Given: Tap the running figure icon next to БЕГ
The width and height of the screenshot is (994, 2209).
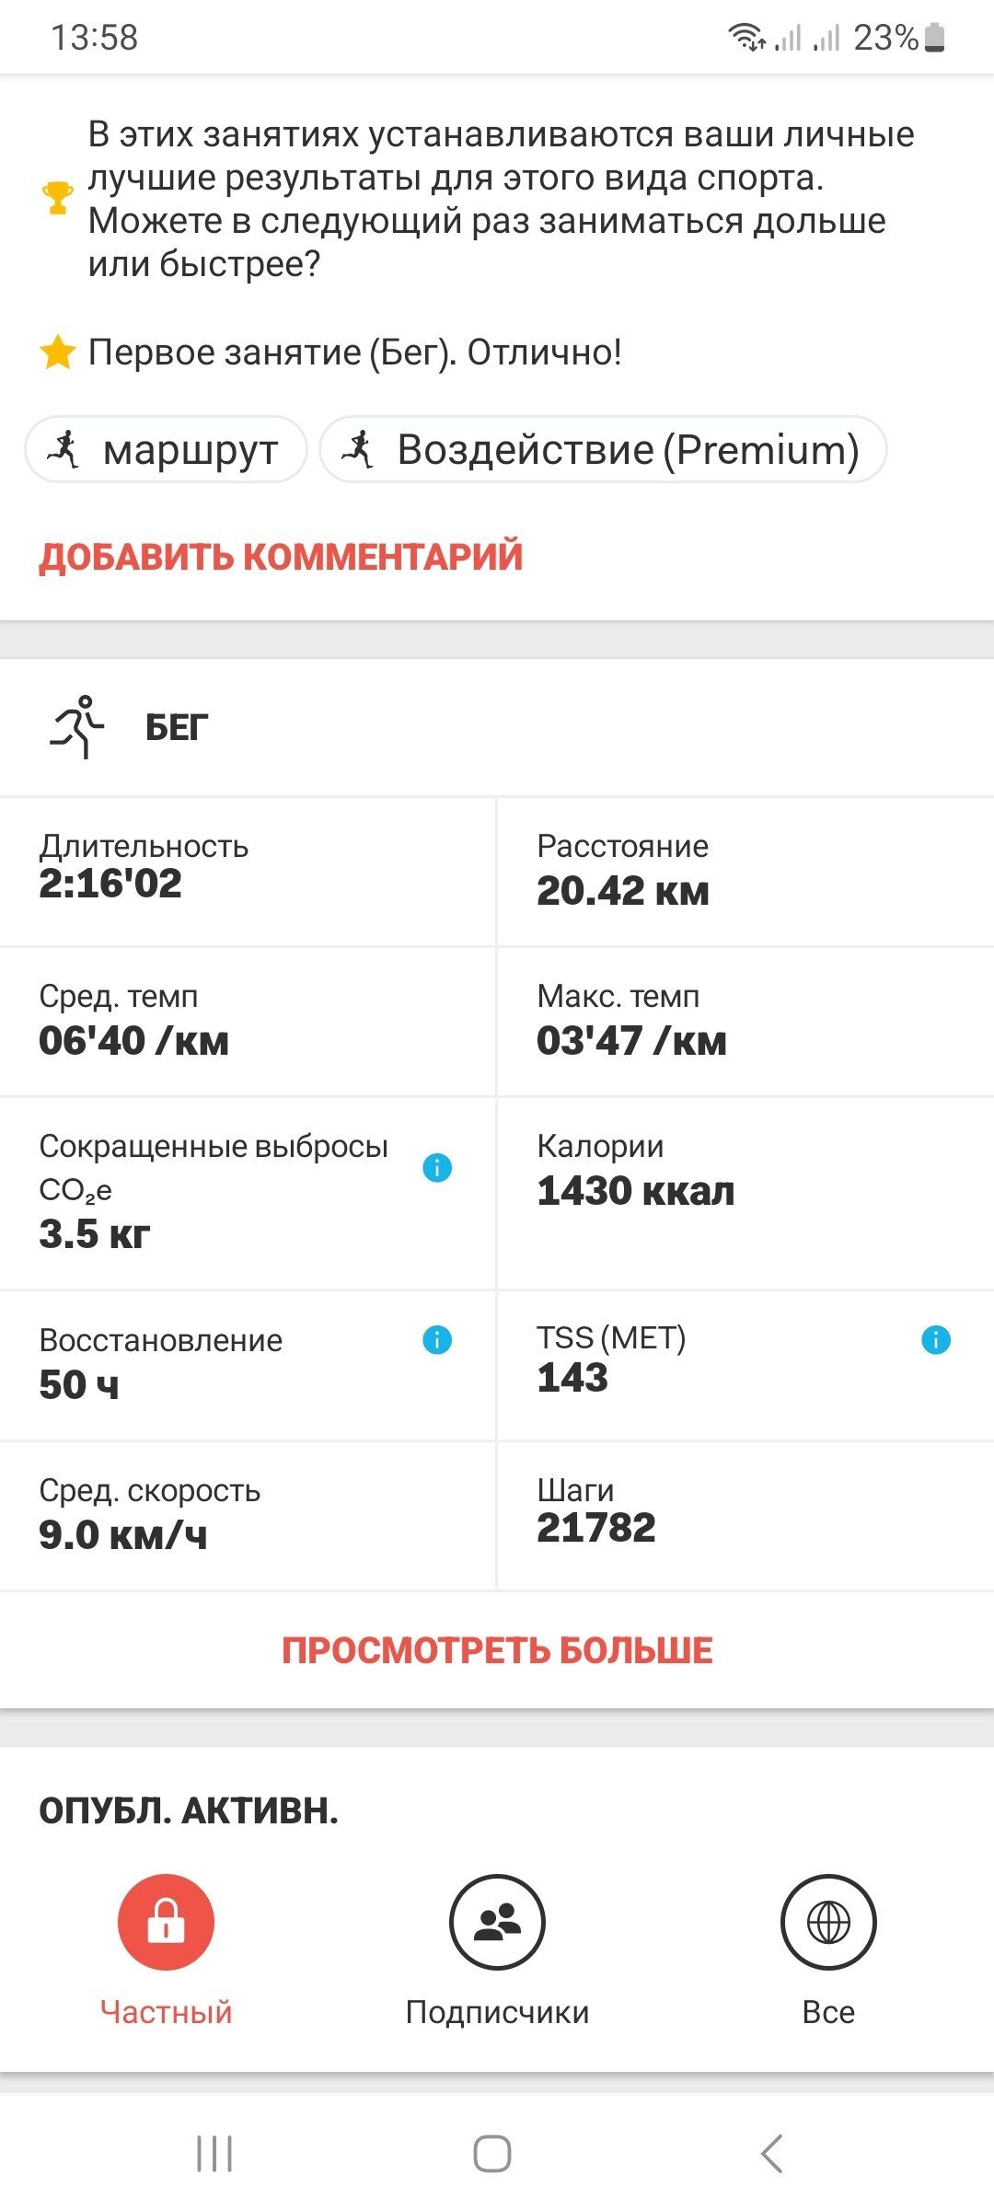Looking at the screenshot, I should click(x=77, y=727).
